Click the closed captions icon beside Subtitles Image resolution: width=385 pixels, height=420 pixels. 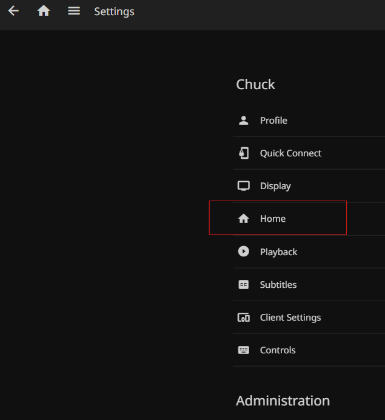pyautogui.click(x=244, y=285)
